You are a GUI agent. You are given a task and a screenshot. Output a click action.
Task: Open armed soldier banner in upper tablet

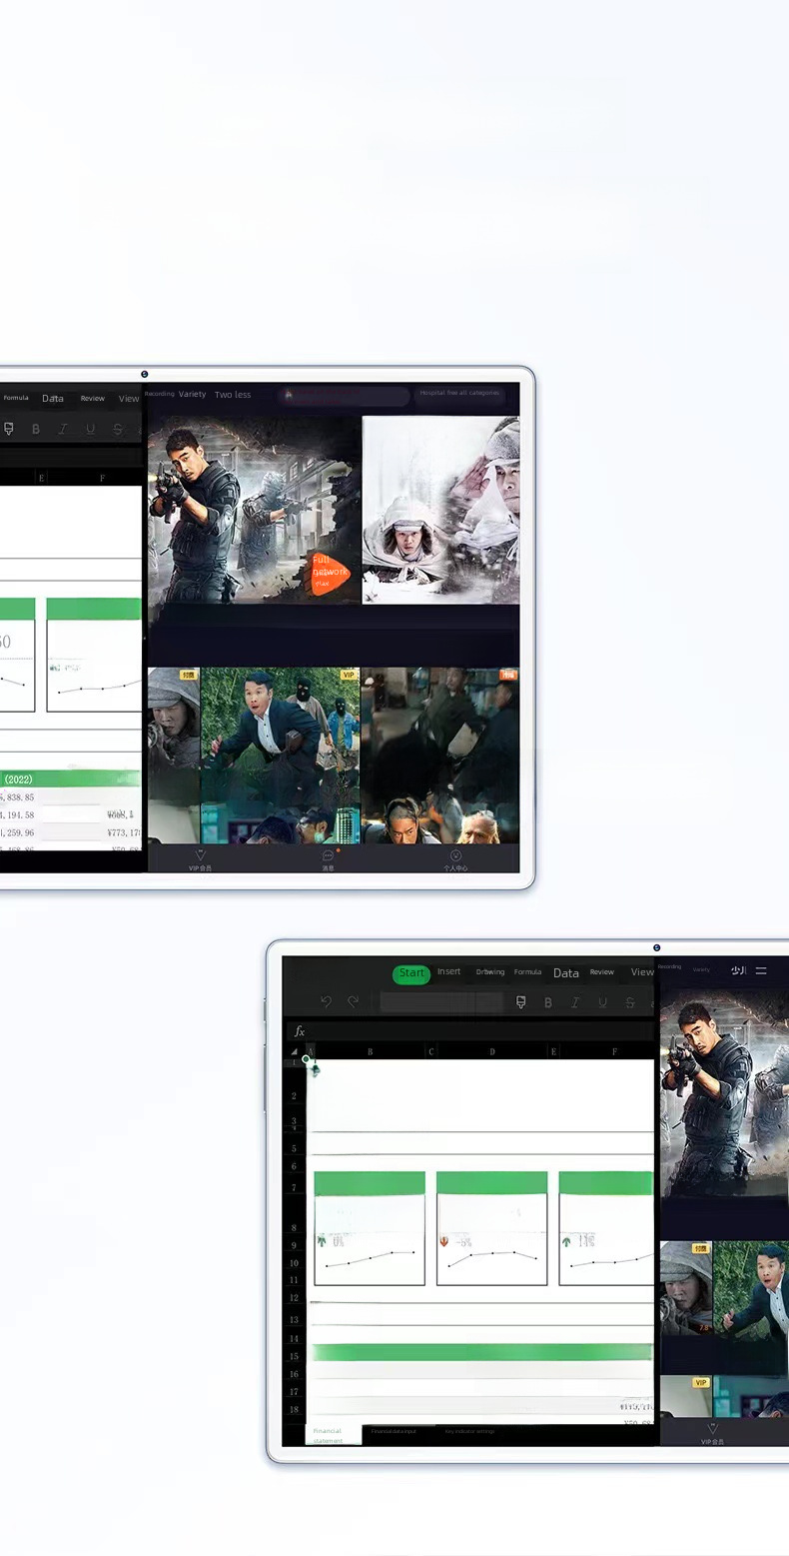tap(254, 510)
